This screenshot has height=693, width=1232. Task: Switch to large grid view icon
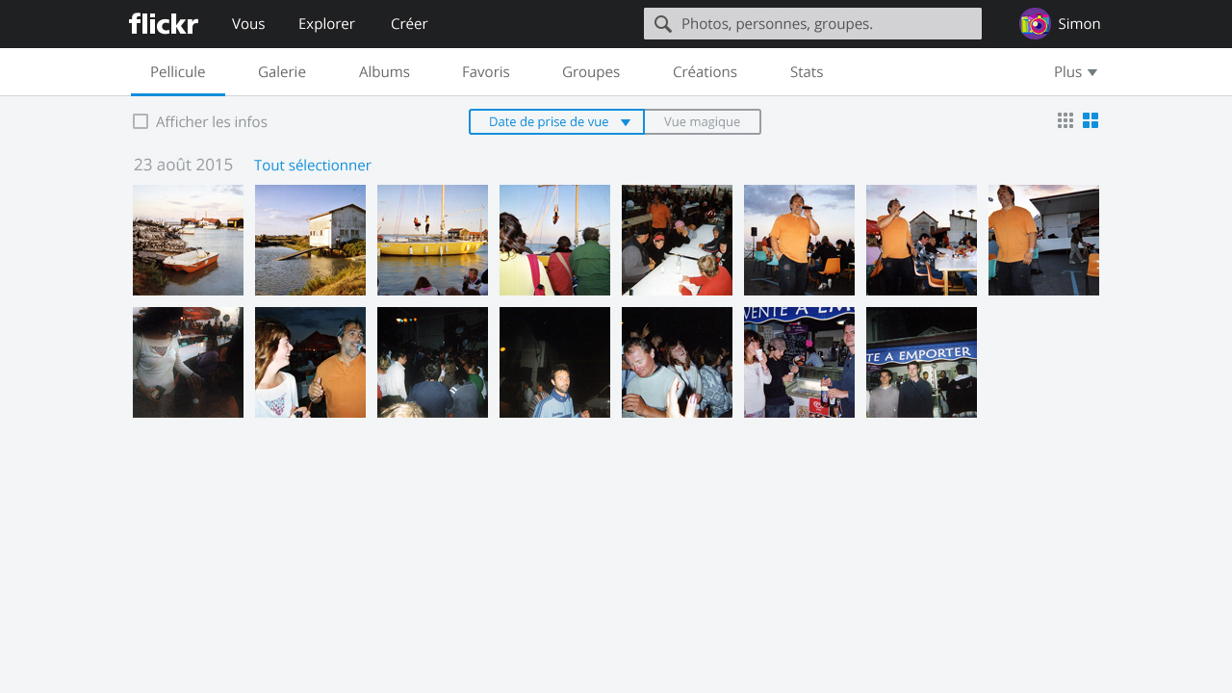(1091, 120)
